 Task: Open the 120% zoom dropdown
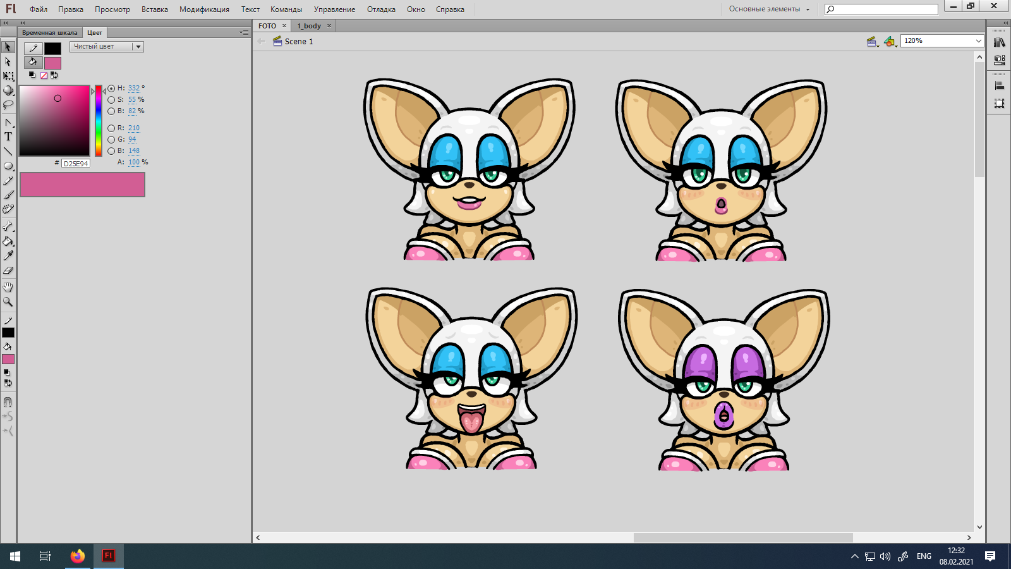coord(941,40)
